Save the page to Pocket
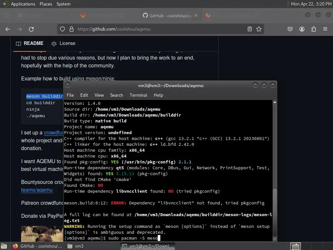The image size is (333, 250). pos(290,29)
